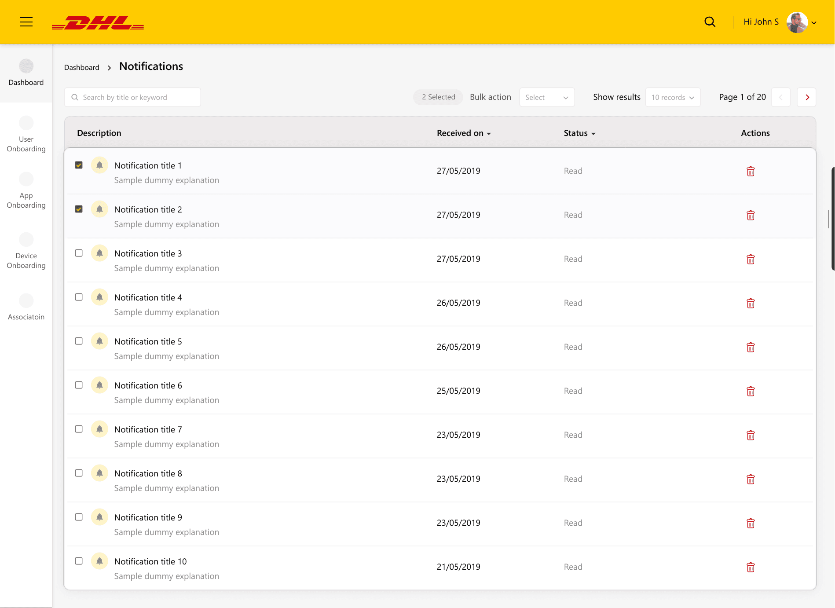This screenshot has width=835, height=608.
Task: Open Notification title 1 text
Action: (x=148, y=165)
